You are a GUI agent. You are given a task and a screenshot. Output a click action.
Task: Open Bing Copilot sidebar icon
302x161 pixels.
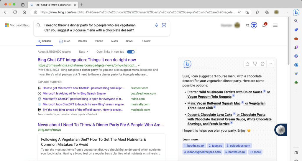pyautogui.click(x=296, y=12)
